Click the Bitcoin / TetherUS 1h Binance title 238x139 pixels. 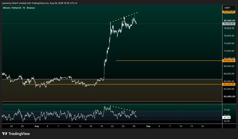(x=19, y=8)
